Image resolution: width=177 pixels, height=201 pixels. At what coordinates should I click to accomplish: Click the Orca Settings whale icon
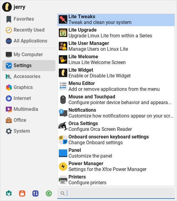63,126
